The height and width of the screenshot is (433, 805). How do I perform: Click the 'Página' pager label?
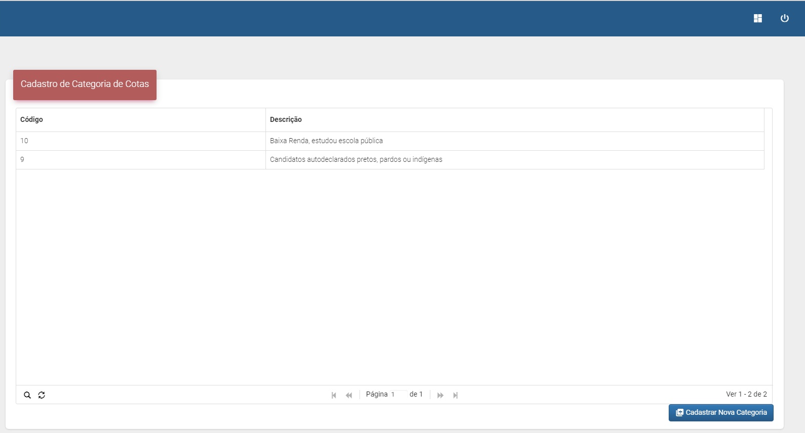click(376, 395)
